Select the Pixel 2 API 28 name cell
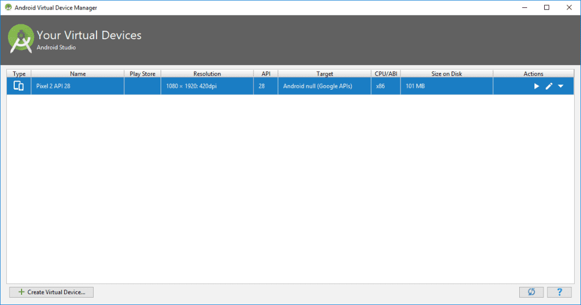Screen dimensions: 581x305 78,86
